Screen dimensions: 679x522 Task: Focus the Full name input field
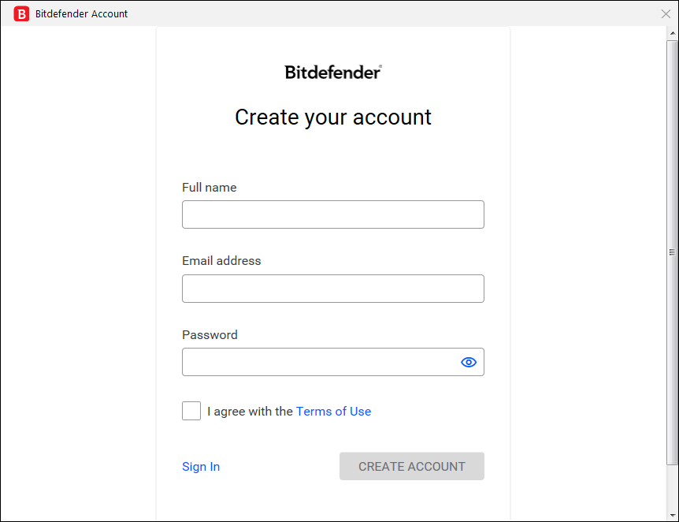coord(332,214)
